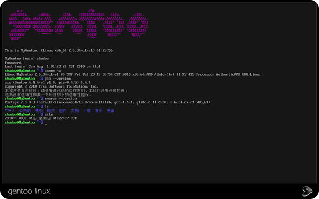Click the 'Tools' directory name

pos(10,110)
